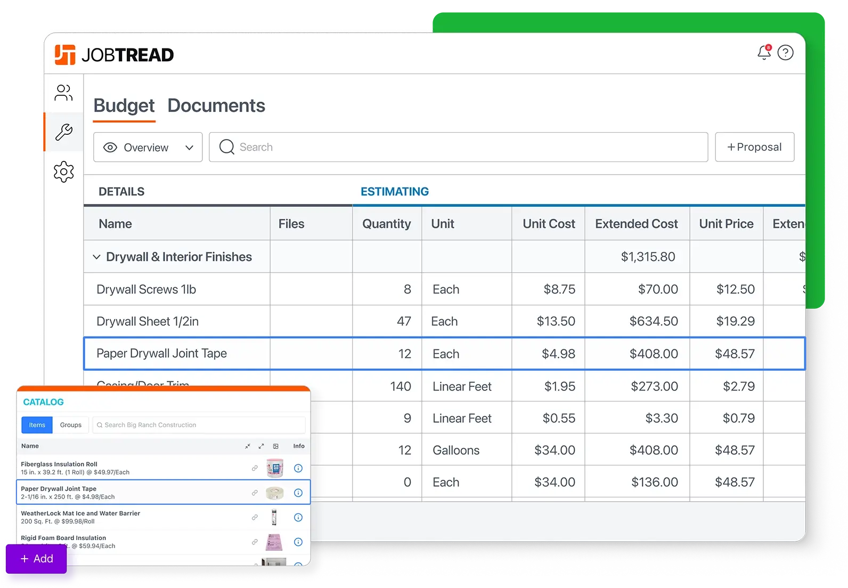Switch to the Budget tab
Screen dimensions: 848x588
tap(124, 106)
